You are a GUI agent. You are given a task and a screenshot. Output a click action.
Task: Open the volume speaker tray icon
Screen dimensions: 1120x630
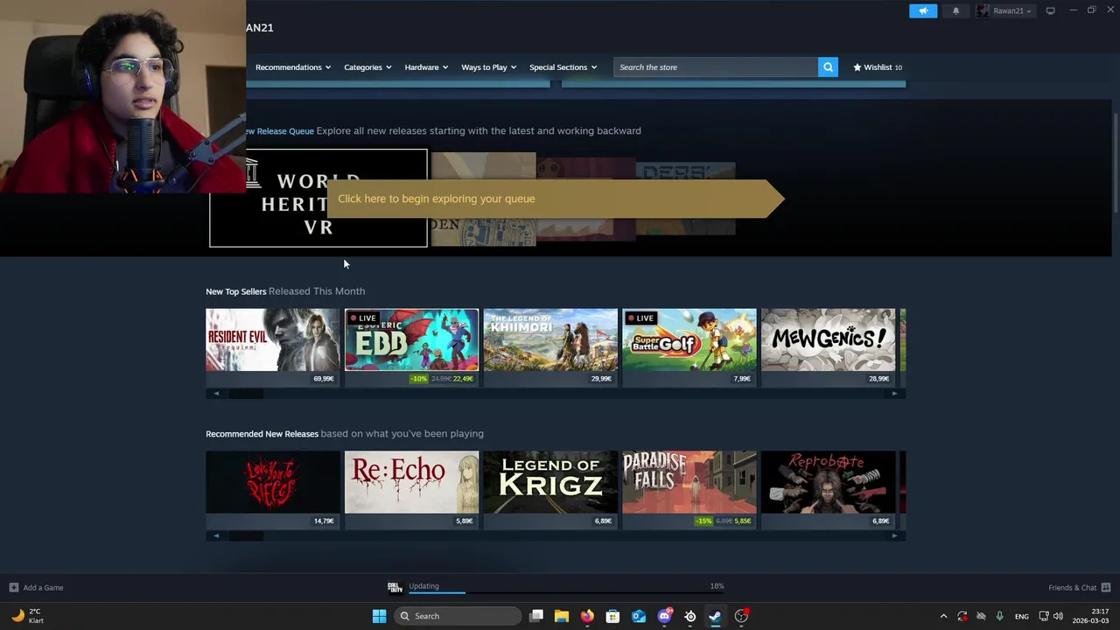1059,616
